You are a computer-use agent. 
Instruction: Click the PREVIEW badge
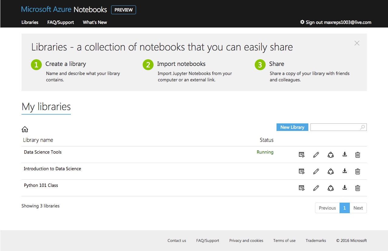coord(124,10)
